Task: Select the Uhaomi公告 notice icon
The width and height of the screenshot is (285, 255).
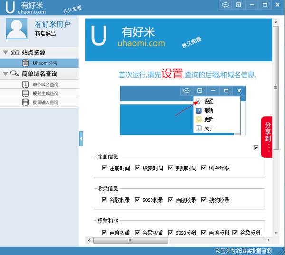Action: coord(26,63)
